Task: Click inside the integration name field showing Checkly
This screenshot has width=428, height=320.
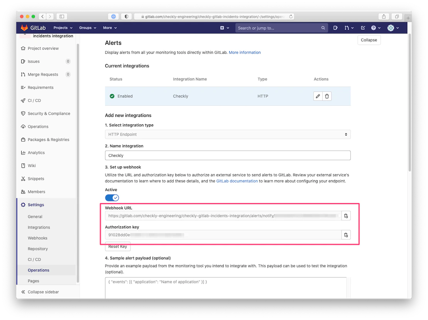Action: click(x=228, y=155)
